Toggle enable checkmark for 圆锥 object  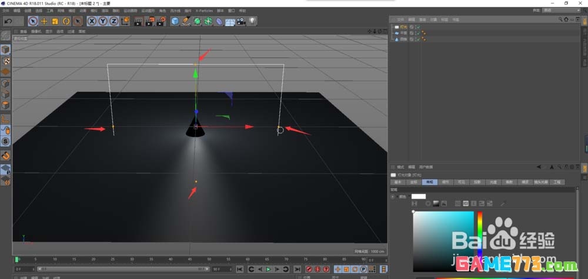(419, 39)
